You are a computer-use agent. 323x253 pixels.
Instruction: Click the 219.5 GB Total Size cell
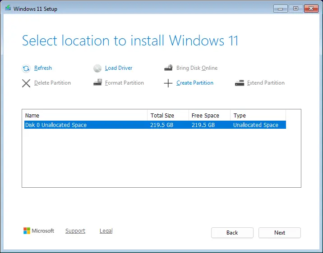point(161,125)
